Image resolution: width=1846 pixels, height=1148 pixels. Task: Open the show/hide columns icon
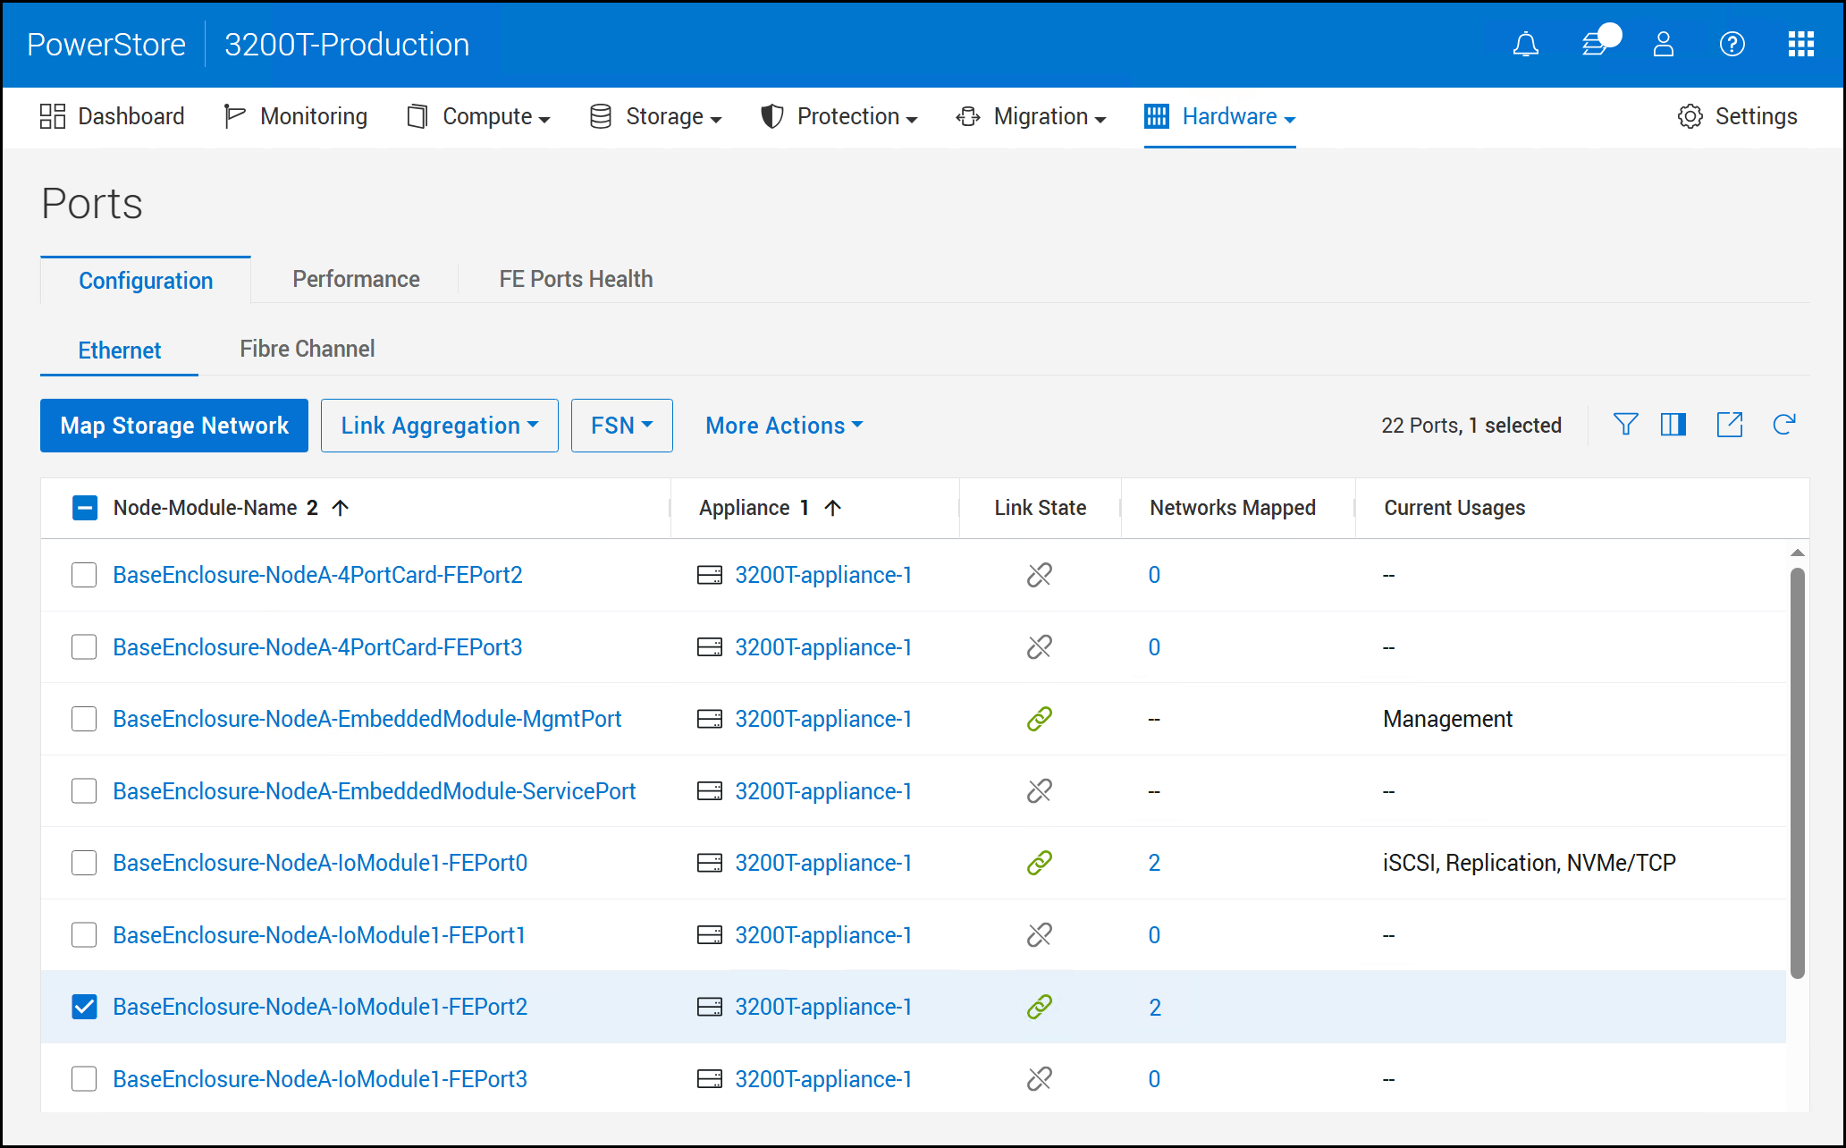(x=1673, y=425)
